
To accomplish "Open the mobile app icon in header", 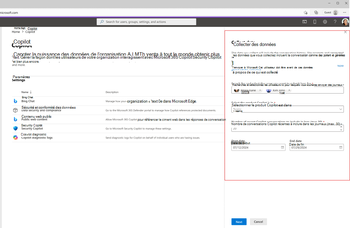I will pyautogui.click(x=315, y=22).
